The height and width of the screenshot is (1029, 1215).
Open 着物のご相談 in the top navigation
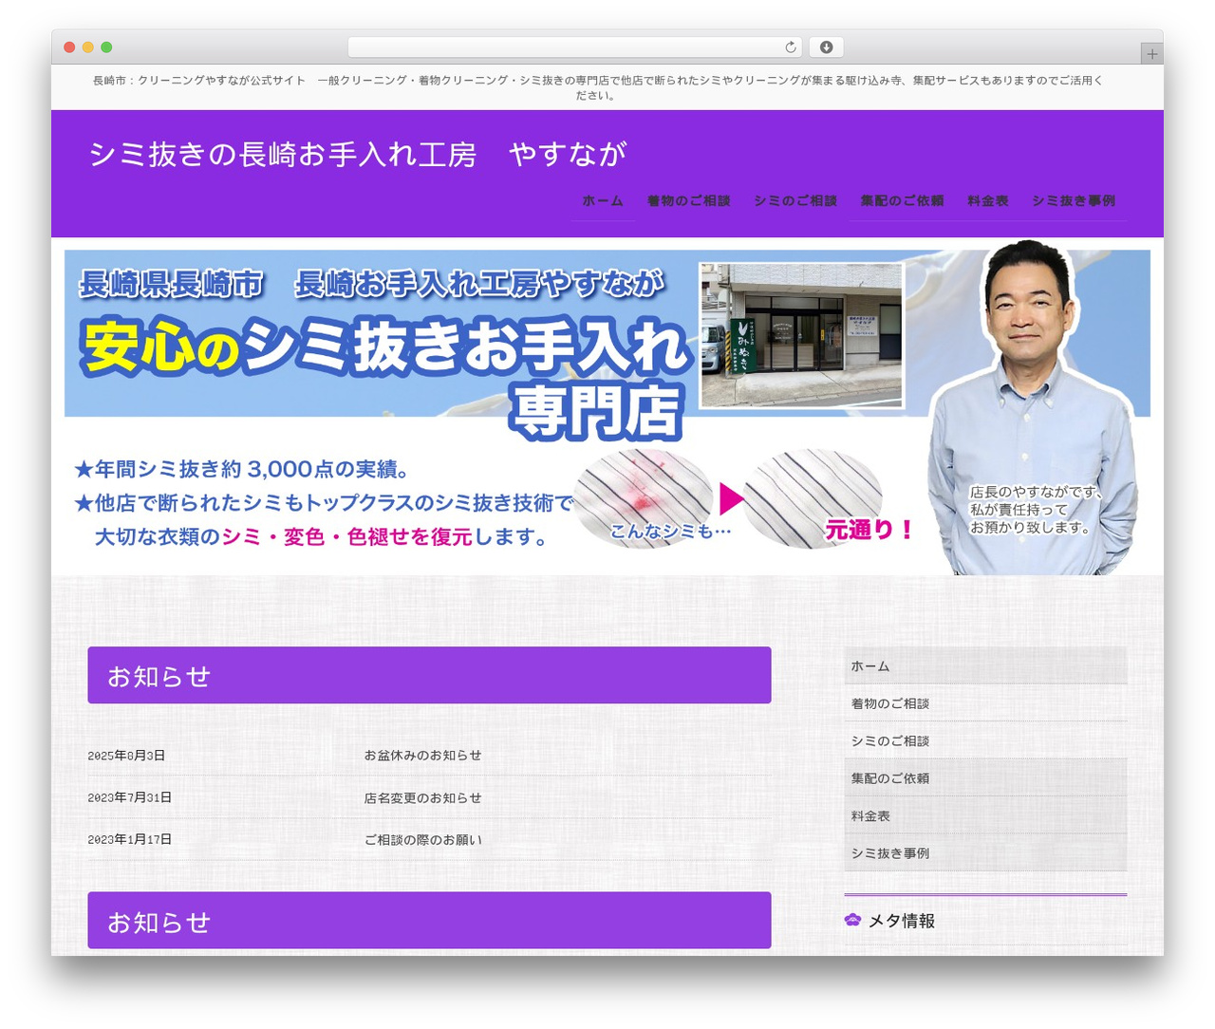click(688, 201)
